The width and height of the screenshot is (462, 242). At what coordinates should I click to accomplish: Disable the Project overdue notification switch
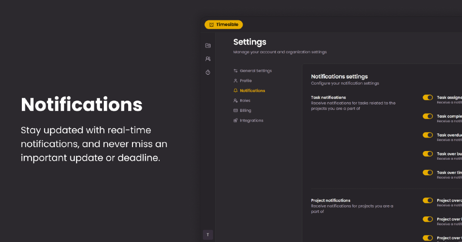(428, 200)
